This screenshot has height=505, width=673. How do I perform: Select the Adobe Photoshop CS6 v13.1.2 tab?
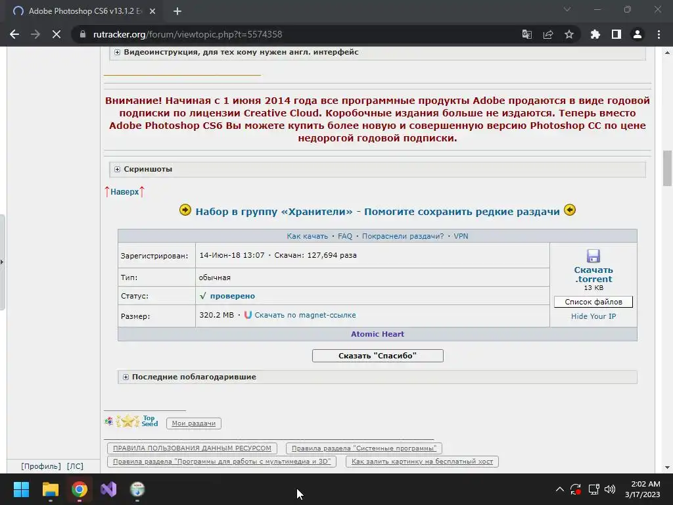click(x=84, y=11)
